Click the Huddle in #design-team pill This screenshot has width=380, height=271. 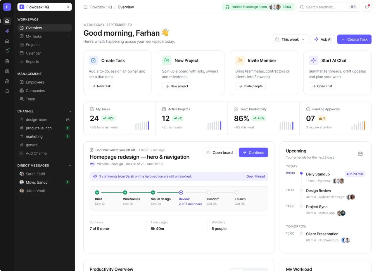pos(258,7)
